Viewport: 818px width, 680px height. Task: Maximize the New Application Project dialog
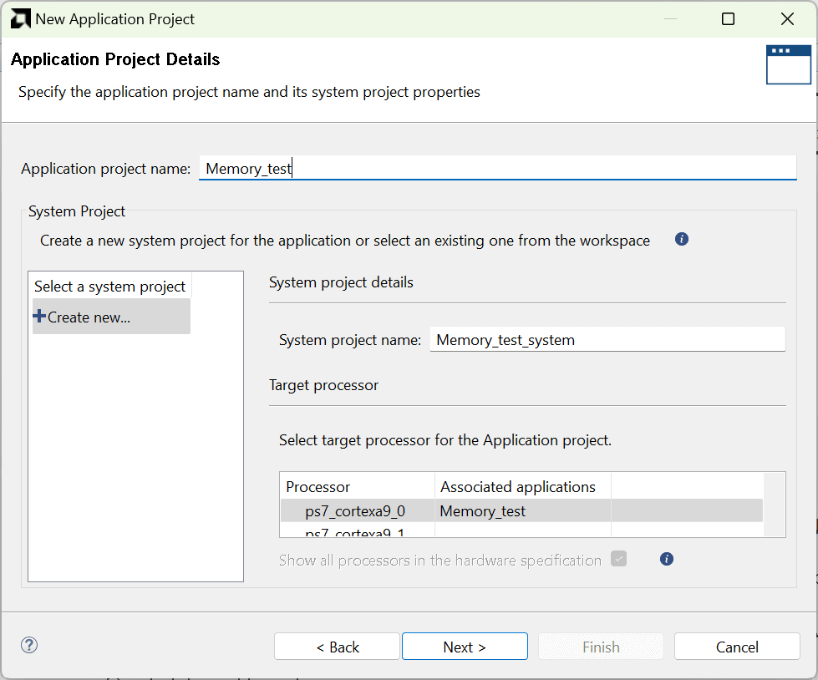coord(728,18)
